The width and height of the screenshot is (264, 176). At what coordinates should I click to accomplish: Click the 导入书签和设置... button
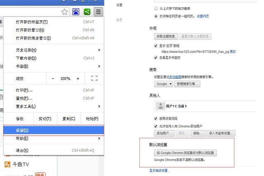click(x=221, y=133)
